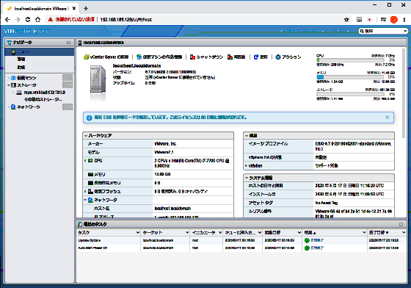411x288 pixels.
Task: Click the 仮想マシン count badge
Action: click(68, 78)
